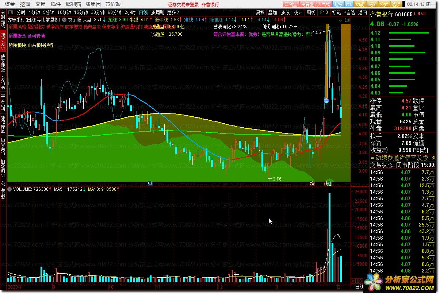Click the 4.12 ask price row

coord(403,33)
